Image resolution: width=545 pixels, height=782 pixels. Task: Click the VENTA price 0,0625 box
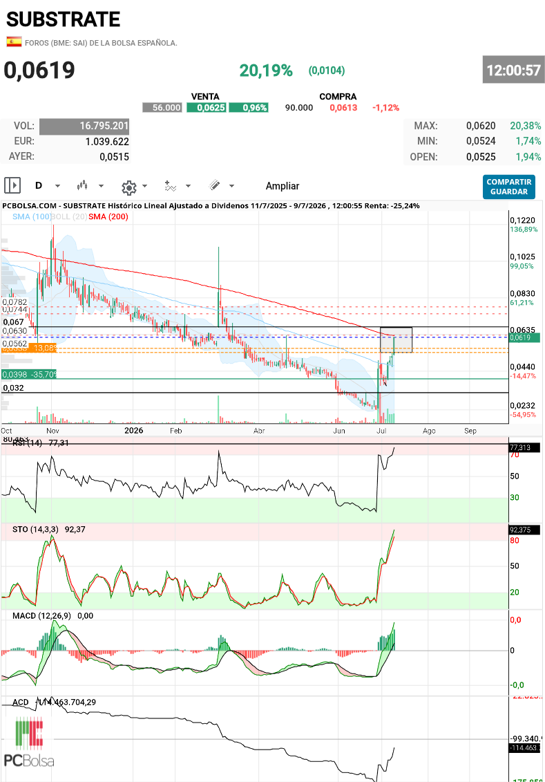pos(207,108)
